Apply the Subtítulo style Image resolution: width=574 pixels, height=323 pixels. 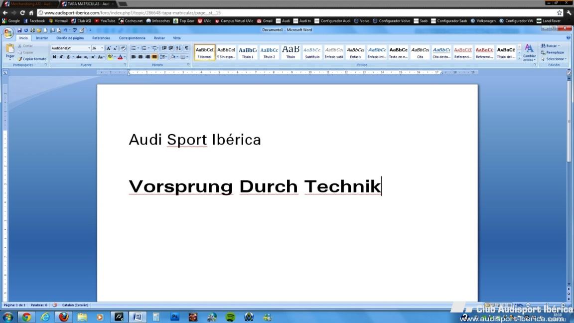click(312, 52)
